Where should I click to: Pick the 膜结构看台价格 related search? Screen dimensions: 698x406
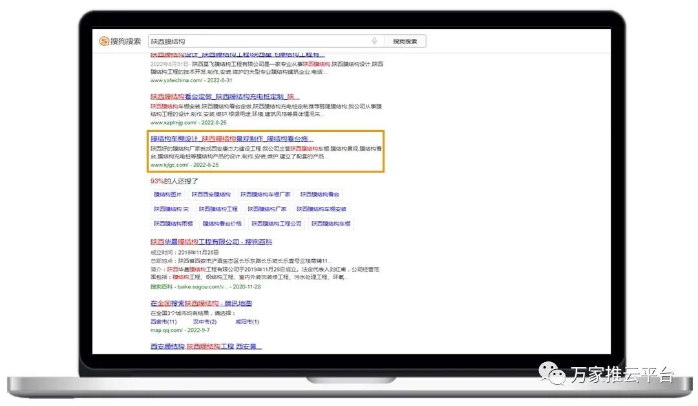pyautogui.click(x=222, y=224)
